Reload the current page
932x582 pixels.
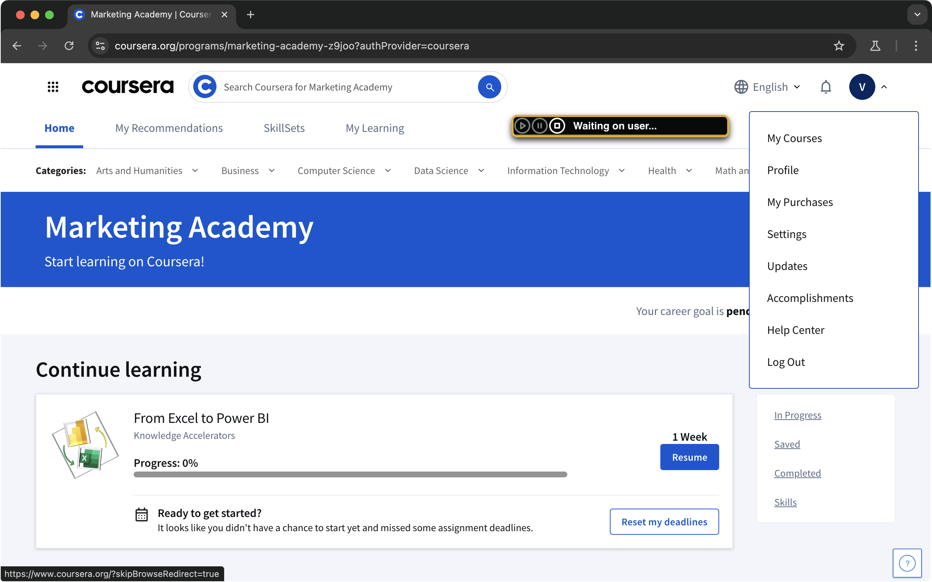point(69,46)
